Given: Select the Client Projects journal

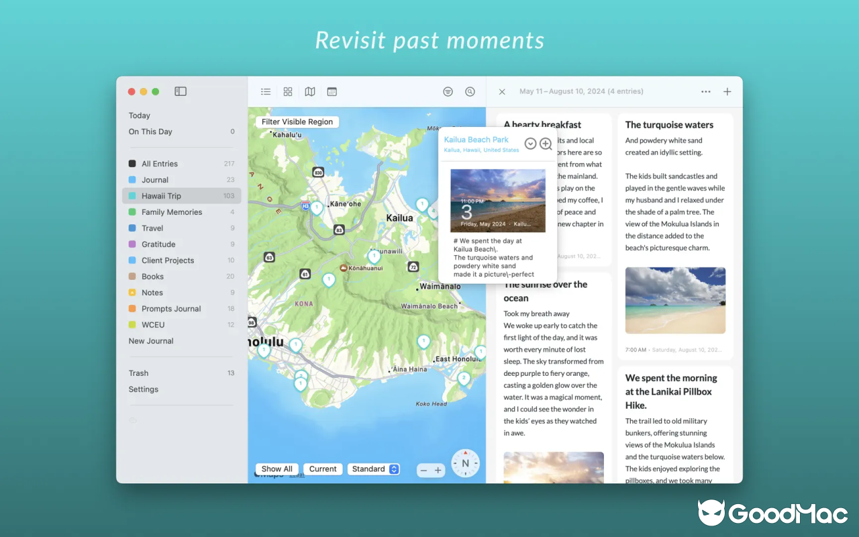Looking at the screenshot, I should (x=168, y=260).
